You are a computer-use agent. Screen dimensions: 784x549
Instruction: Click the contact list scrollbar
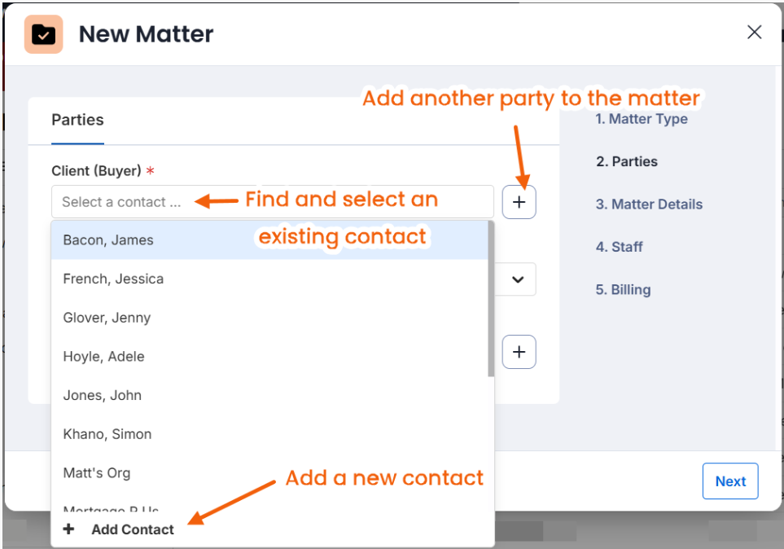[491, 299]
